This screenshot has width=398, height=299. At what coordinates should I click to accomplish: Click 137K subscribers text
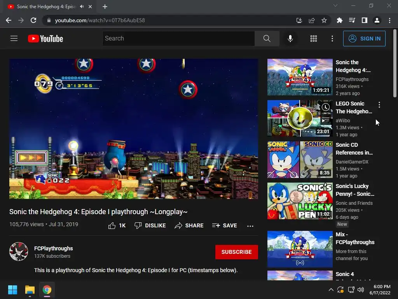click(52, 256)
